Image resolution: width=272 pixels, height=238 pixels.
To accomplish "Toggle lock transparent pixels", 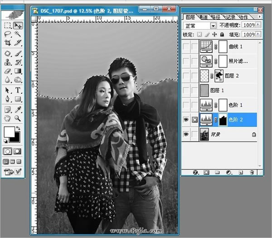I will [199, 34].
